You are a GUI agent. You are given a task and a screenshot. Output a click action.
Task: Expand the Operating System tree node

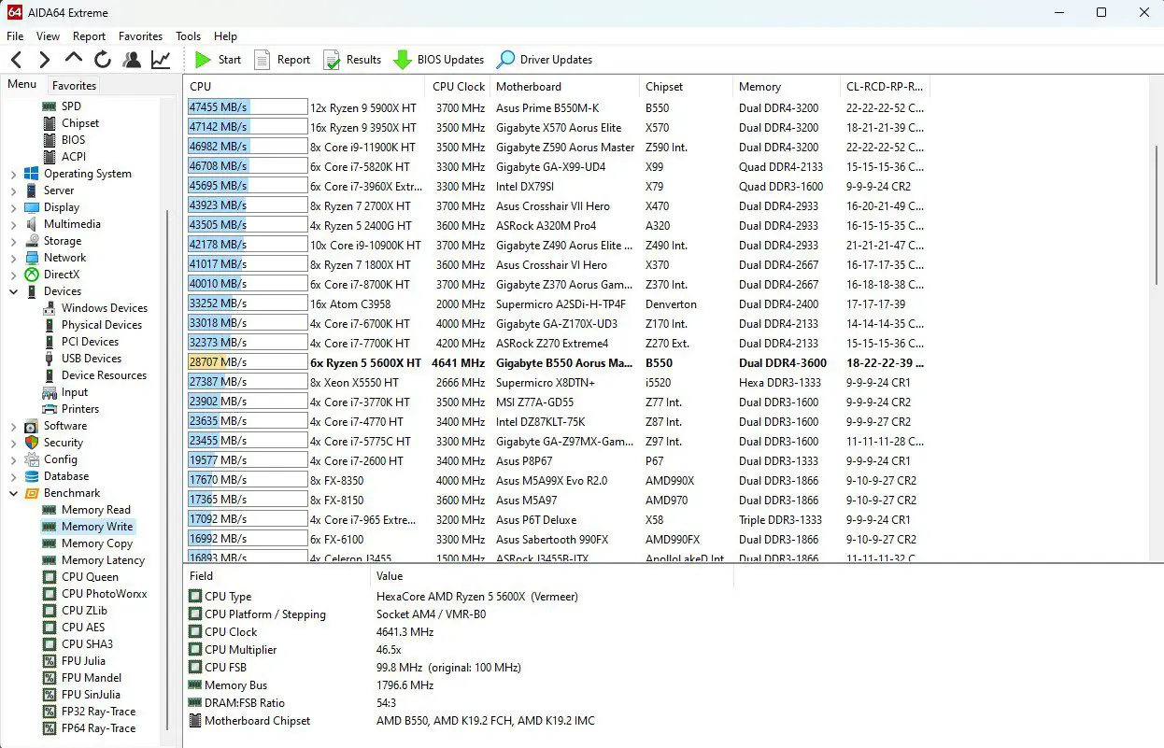coord(14,174)
